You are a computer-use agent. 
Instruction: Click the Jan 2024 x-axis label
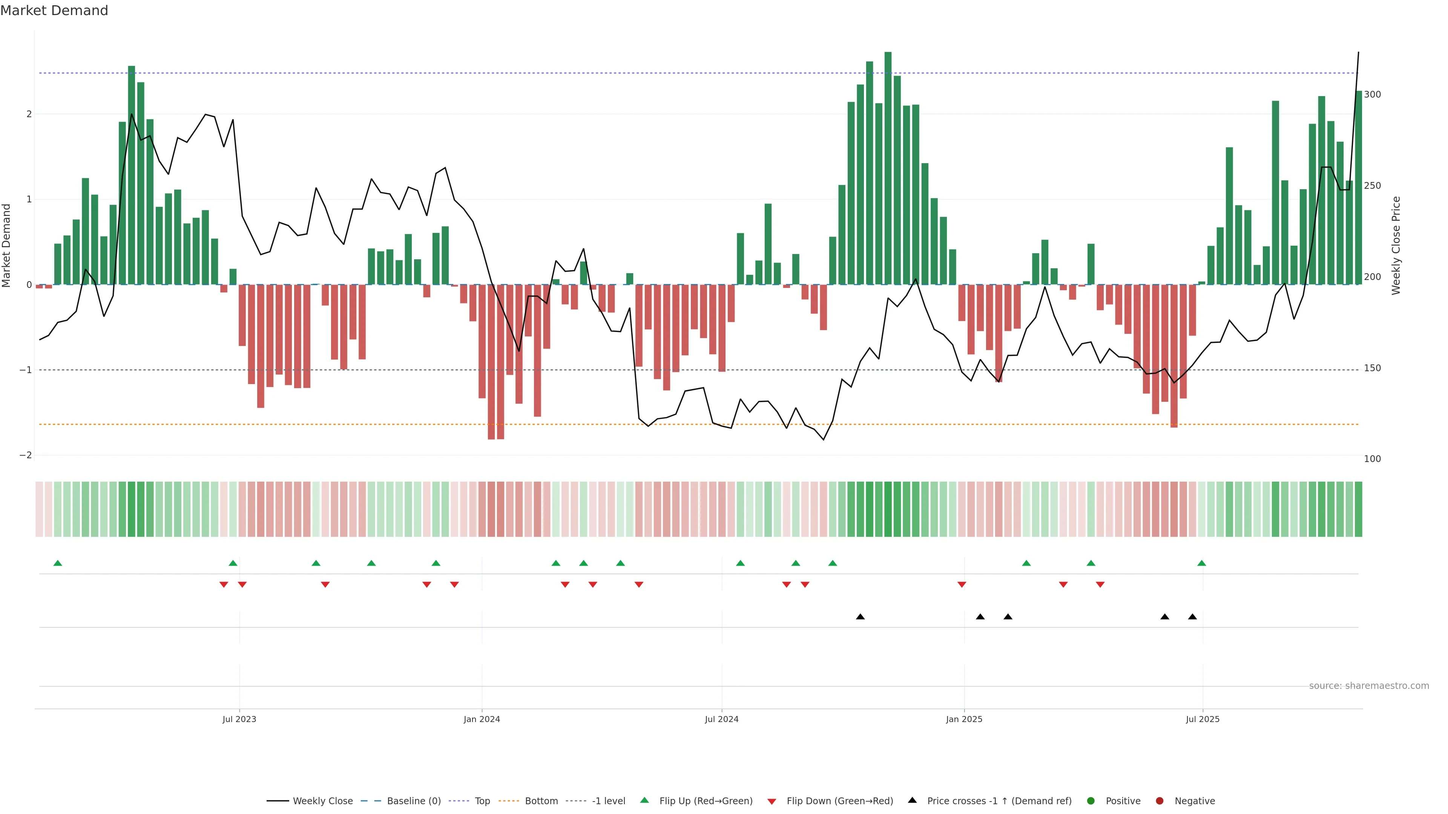click(482, 719)
